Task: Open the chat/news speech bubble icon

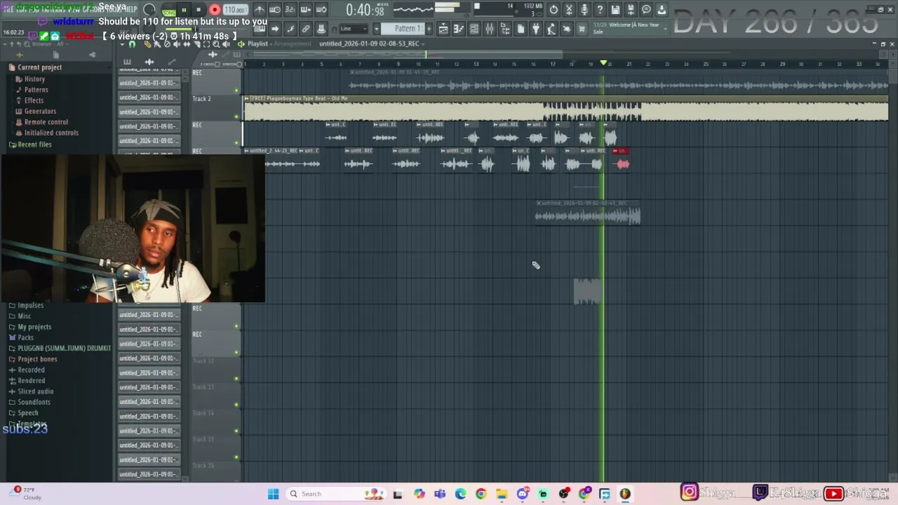Action: tap(646, 10)
